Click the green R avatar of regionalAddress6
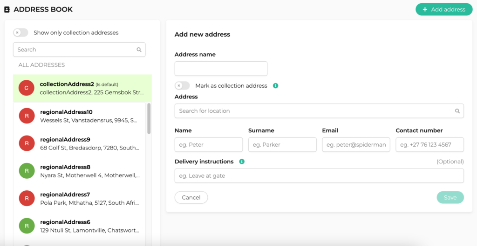The image size is (477, 246). [x=27, y=226]
